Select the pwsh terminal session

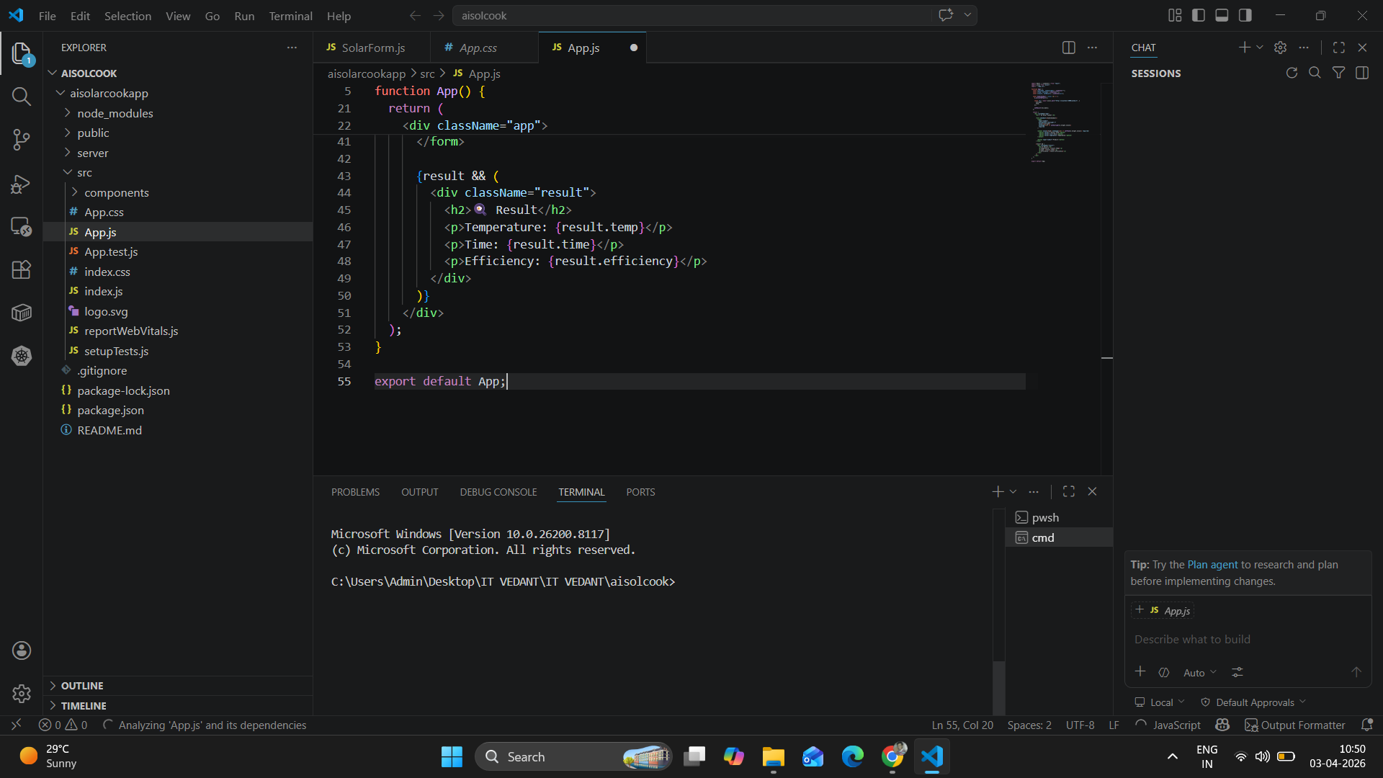point(1044,517)
